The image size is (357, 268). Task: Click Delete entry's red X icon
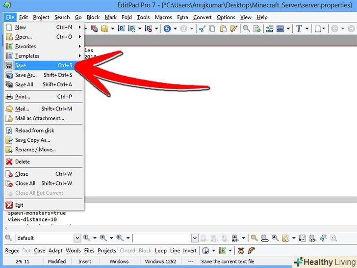(x=9, y=162)
